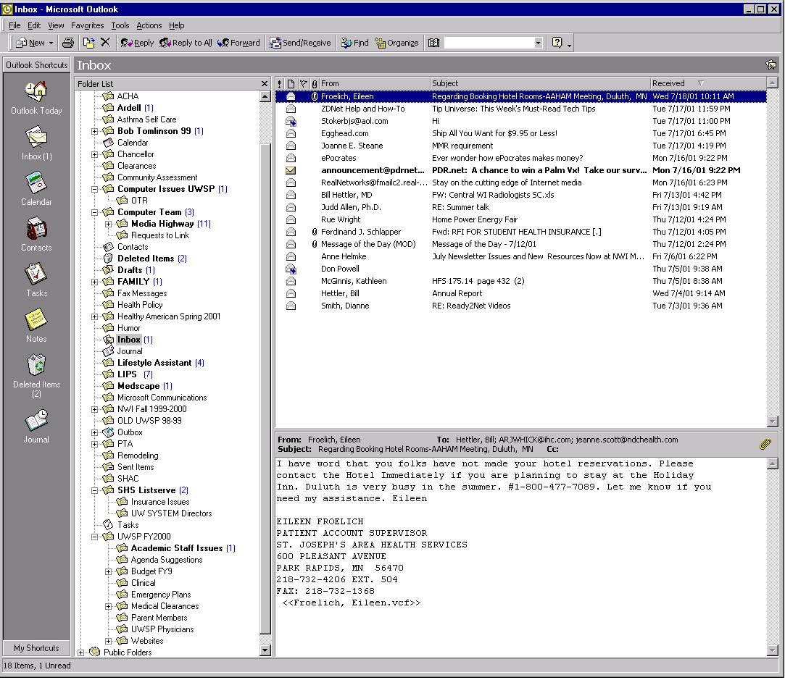This screenshot has width=785, height=680.
Task: Type in the Find a Contact field
Action: coord(489,43)
